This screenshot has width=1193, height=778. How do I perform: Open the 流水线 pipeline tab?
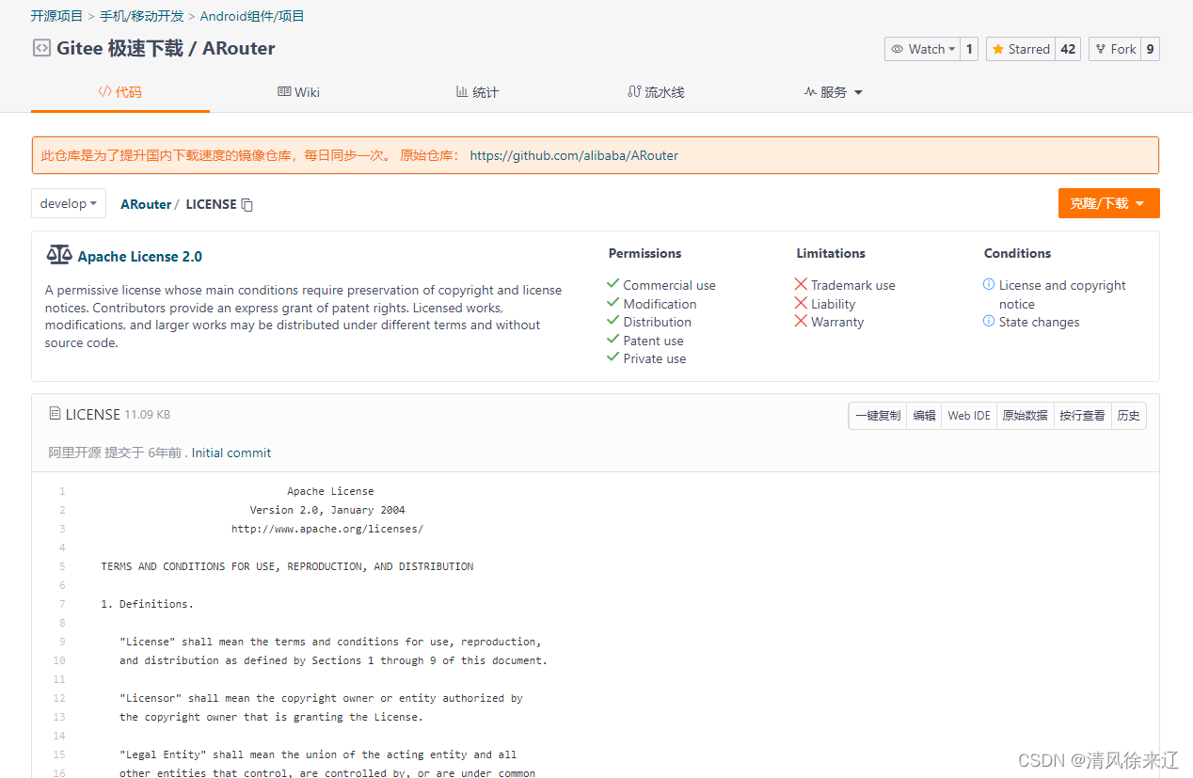pos(656,92)
